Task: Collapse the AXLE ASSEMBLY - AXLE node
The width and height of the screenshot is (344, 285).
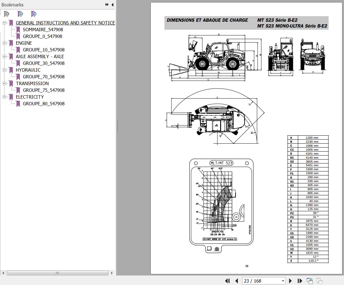Action: click(4, 56)
